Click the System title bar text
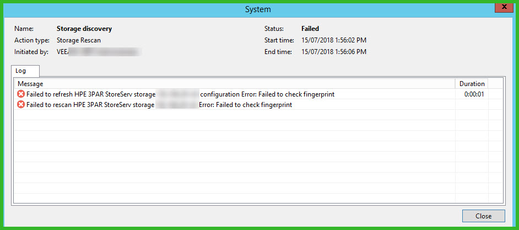This screenshot has height=230, width=519. coord(259,9)
